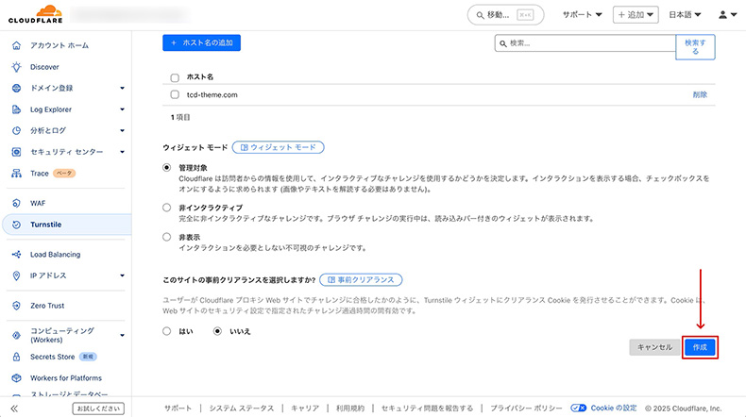The width and height of the screenshot is (746, 417).
Task: Click the セキュリティ センター icon
Action: [16, 152]
